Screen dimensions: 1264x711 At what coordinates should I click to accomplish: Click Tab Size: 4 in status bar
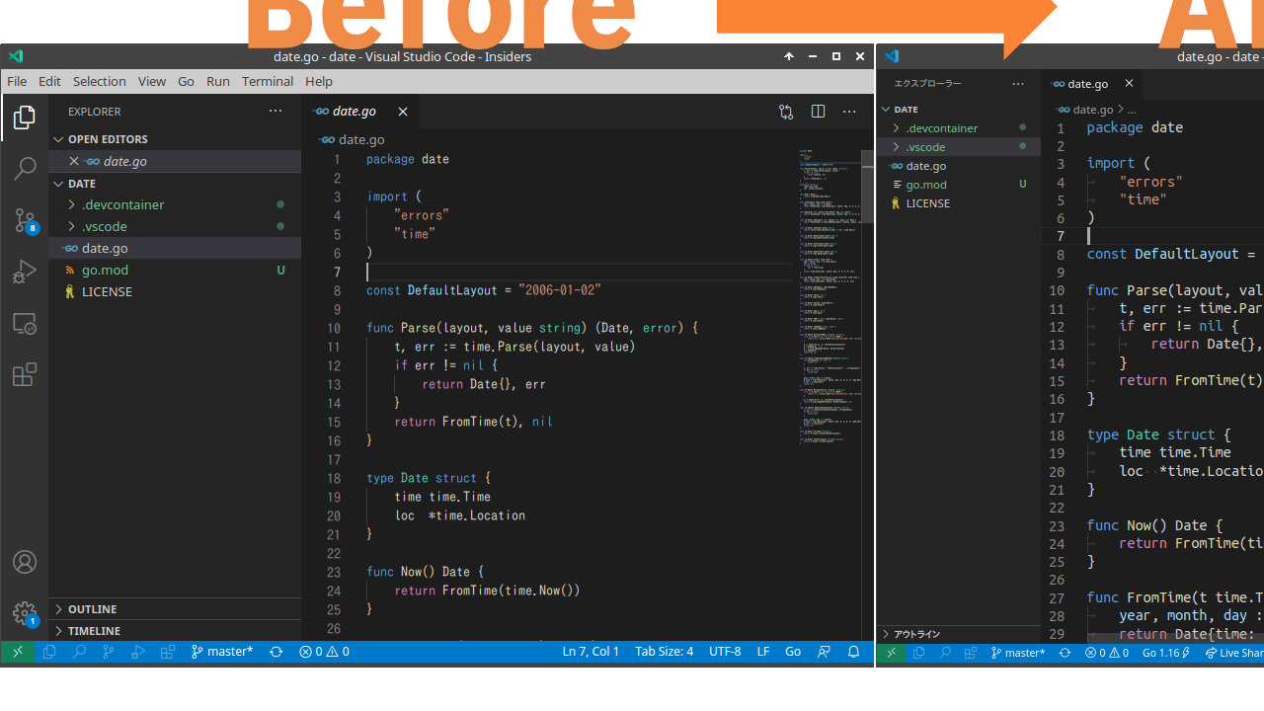(x=664, y=652)
